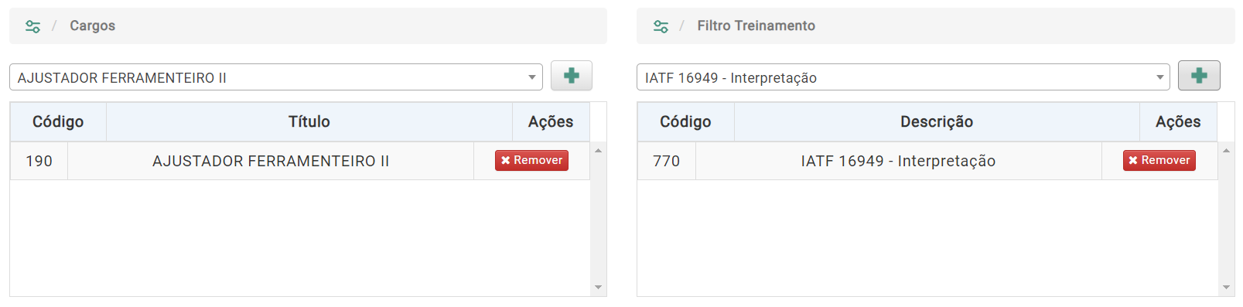Click the filter sliders icon beside Filtro Treinamento
The image size is (1243, 307).
(x=661, y=26)
